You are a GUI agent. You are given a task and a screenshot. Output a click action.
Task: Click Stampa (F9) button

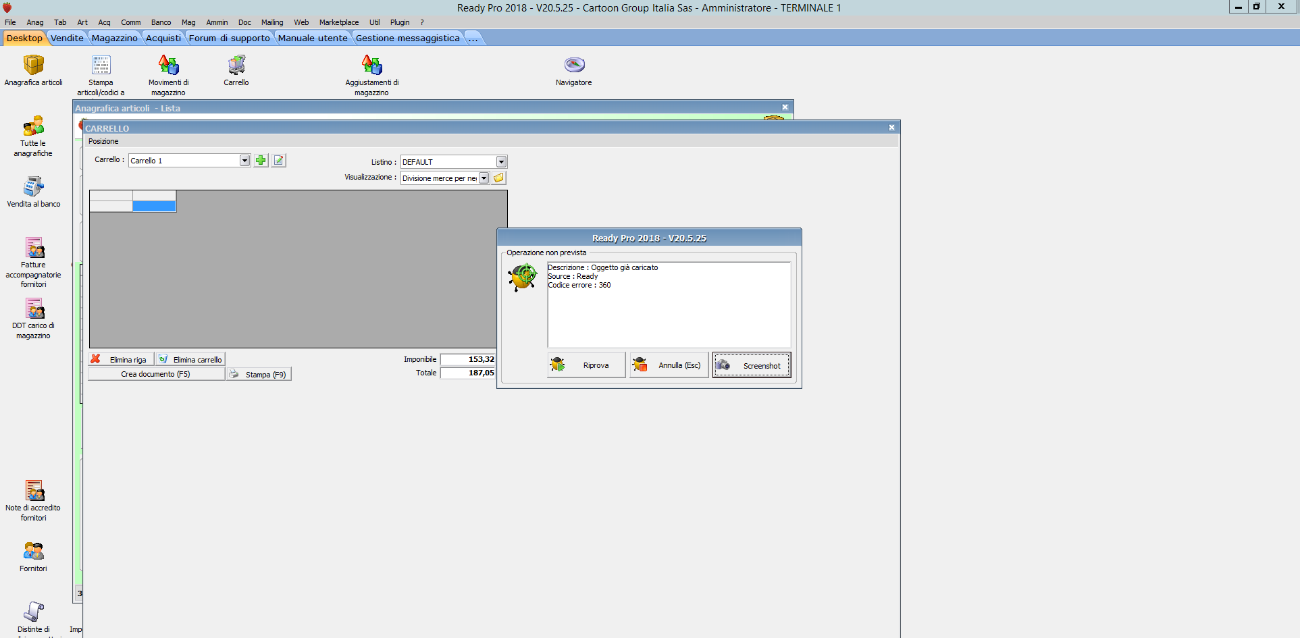[x=259, y=374]
